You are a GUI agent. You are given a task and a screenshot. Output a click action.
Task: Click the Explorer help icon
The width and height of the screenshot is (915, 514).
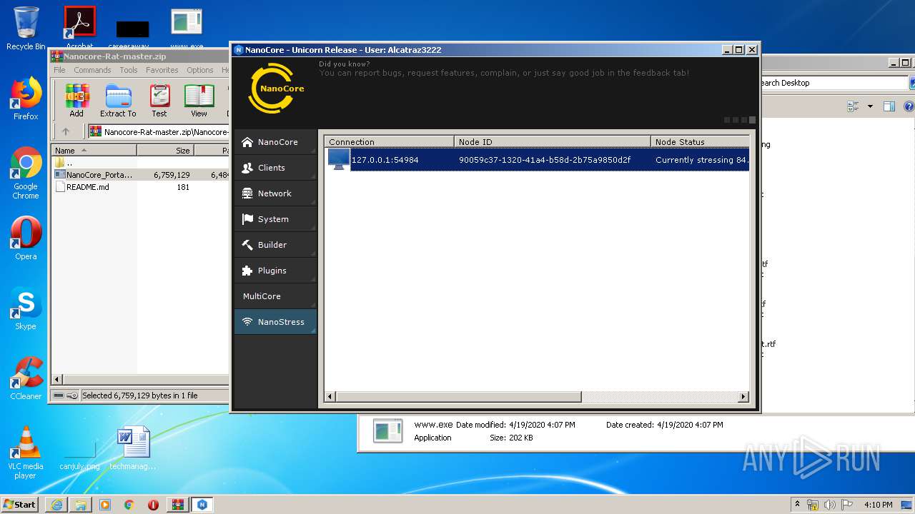(x=909, y=106)
